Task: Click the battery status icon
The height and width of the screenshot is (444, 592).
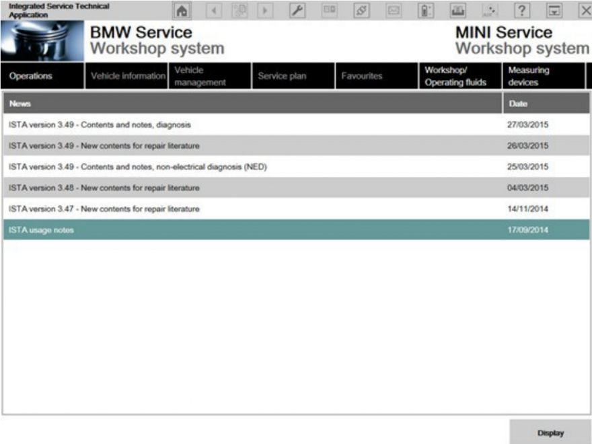Action: [x=425, y=11]
